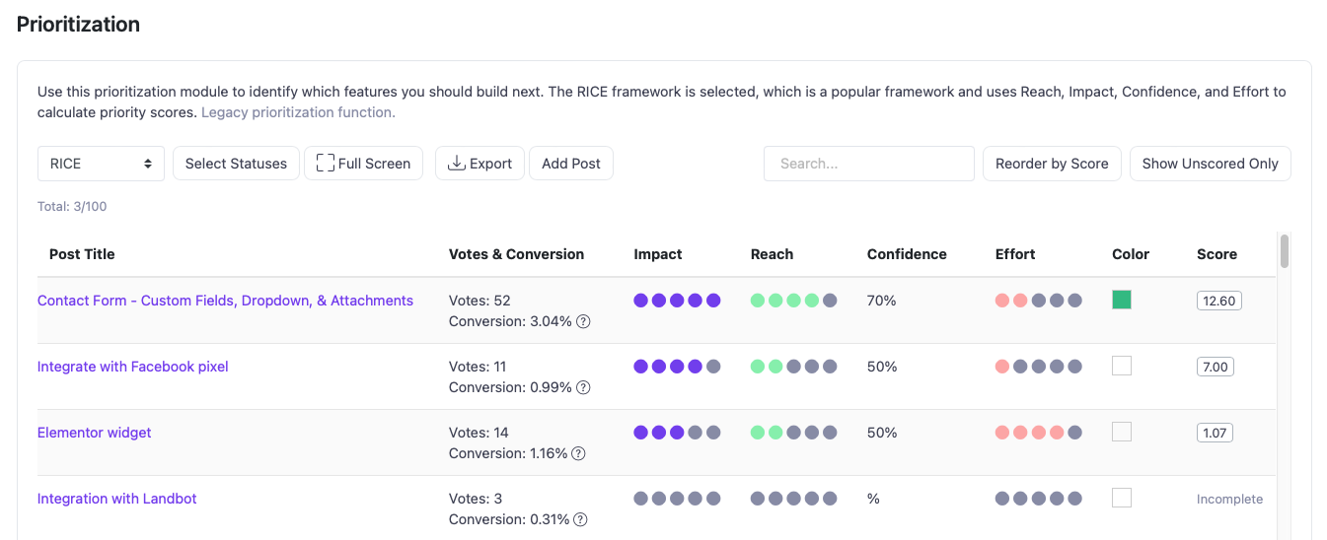Open Legacy prioritization function link

click(x=298, y=112)
